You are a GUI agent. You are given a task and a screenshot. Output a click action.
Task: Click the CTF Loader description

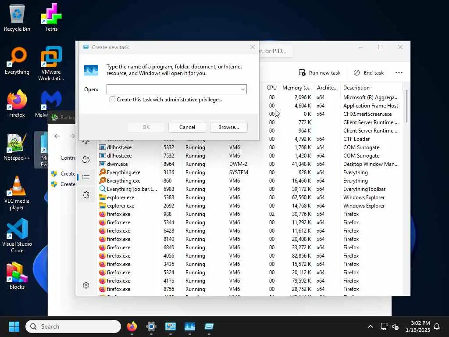(x=356, y=139)
